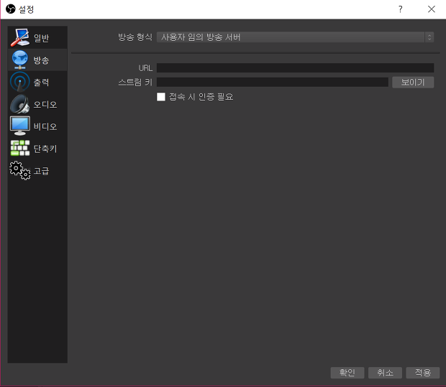Open the 출력 broadcast antenna icon

pyautogui.click(x=20, y=82)
